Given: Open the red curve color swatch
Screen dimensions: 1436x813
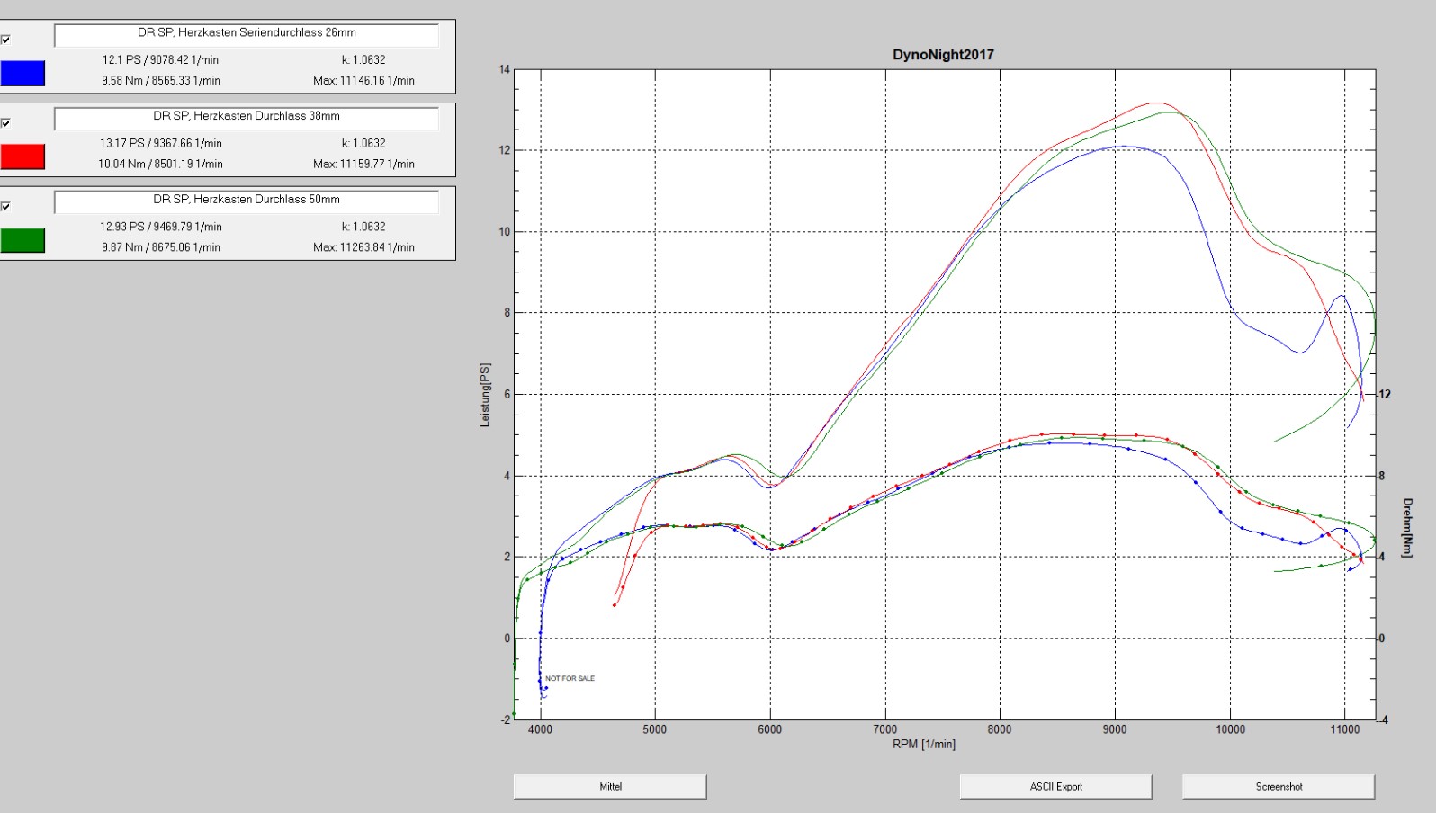Looking at the screenshot, I should (22, 156).
